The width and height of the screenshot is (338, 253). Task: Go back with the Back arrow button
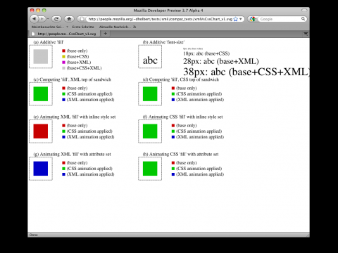coord(35,19)
